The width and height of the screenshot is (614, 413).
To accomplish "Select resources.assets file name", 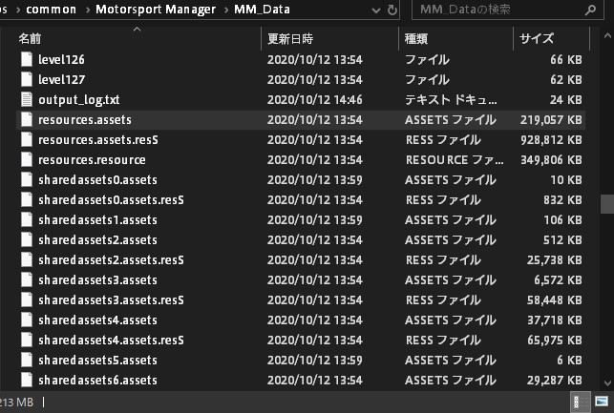I will coord(85,119).
